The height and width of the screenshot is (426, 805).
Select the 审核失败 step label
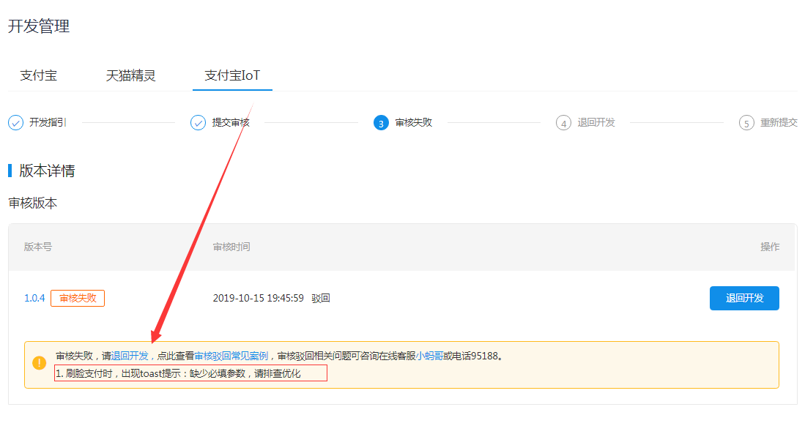(x=413, y=123)
